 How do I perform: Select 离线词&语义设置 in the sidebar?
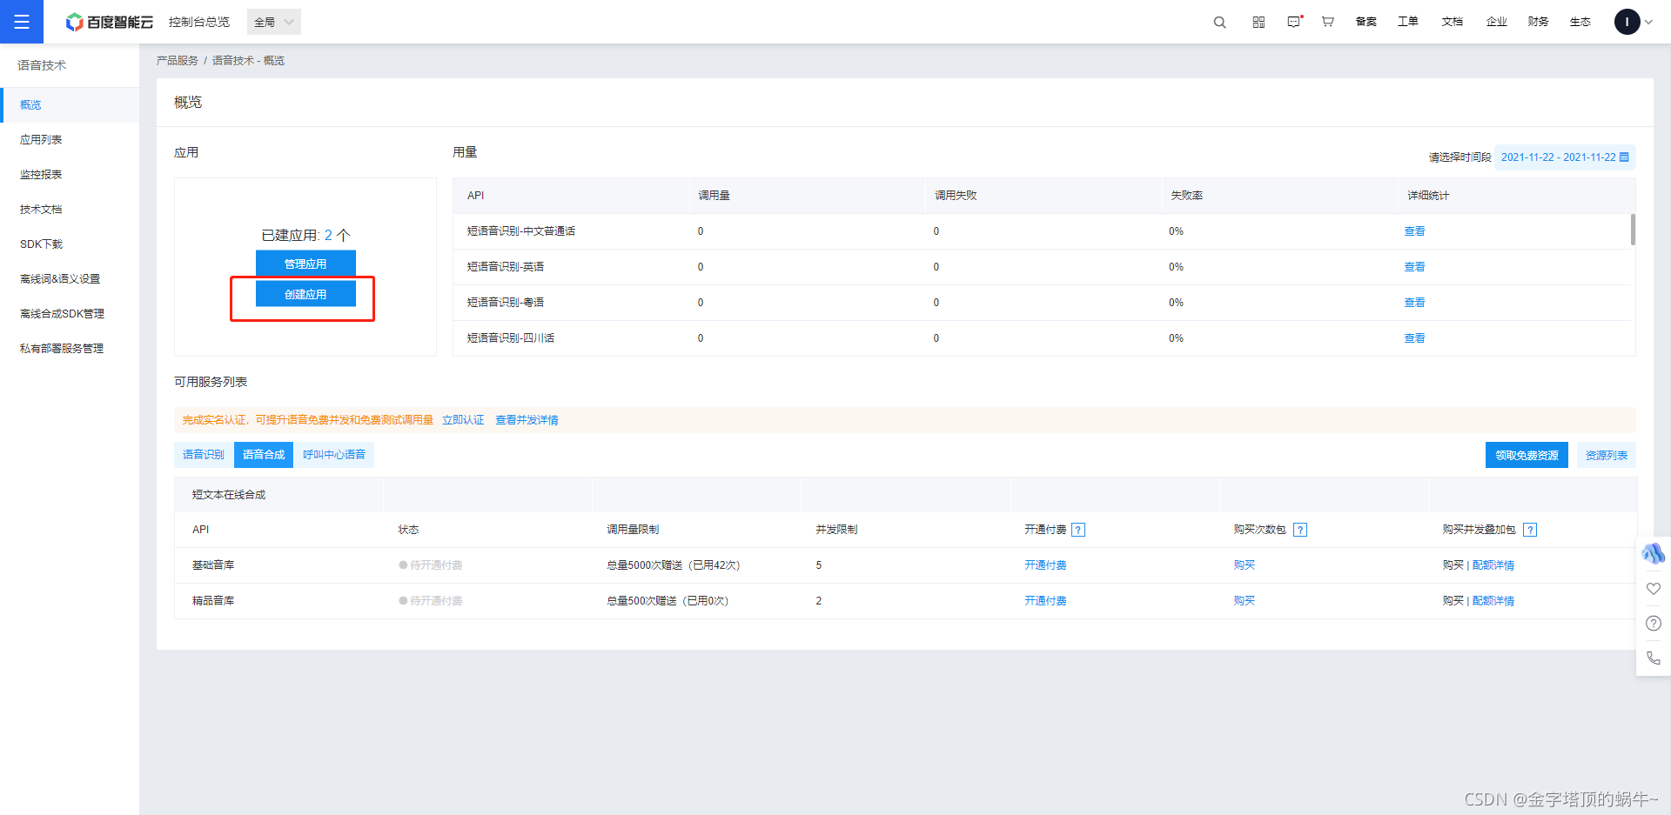70,278
